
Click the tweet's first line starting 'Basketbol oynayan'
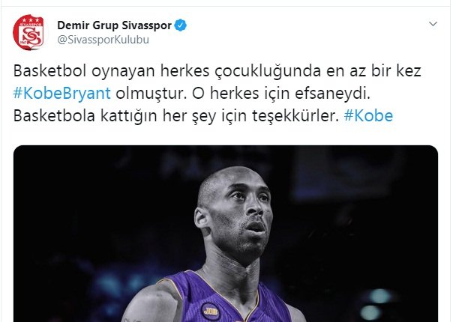click(x=217, y=71)
